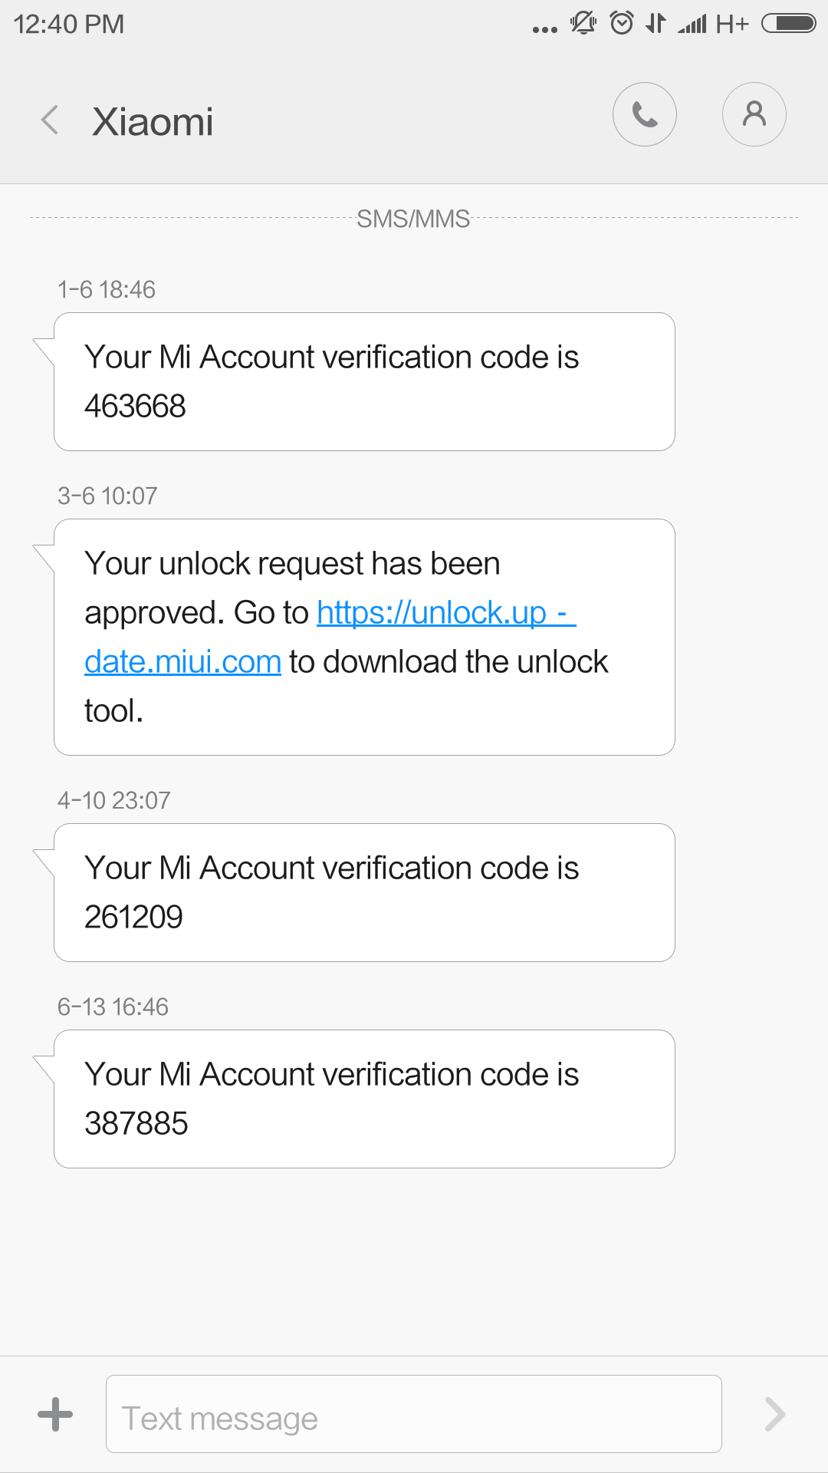Tap the Xiaomi conversation title
The width and height of the screenshot is (828, 1473).
pos(153,121)
